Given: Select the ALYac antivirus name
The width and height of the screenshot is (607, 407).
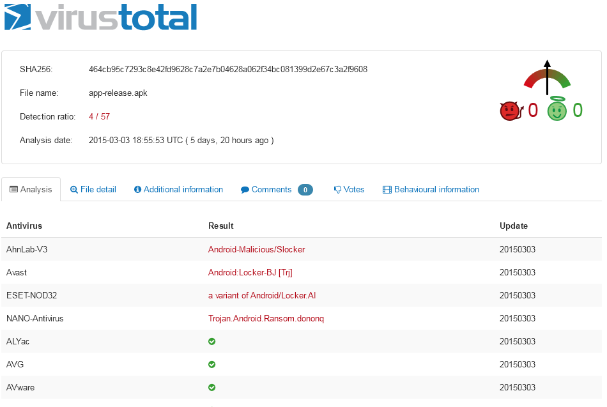Looking at the screenshot, I should coord(18,342).
